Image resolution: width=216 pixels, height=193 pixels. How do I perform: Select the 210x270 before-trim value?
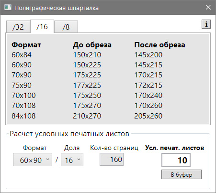87,116
